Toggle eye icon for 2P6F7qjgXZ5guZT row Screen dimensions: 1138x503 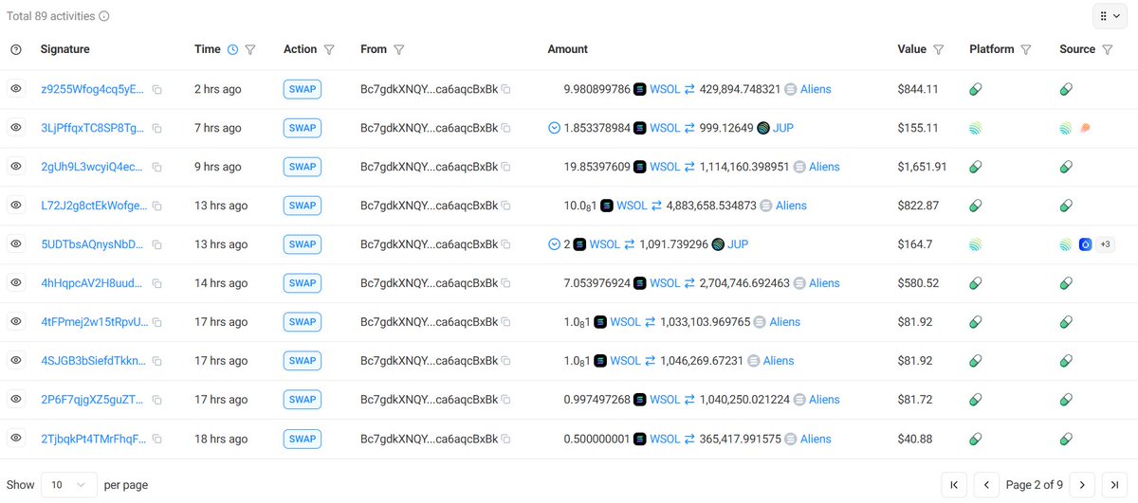click(15, 399)
